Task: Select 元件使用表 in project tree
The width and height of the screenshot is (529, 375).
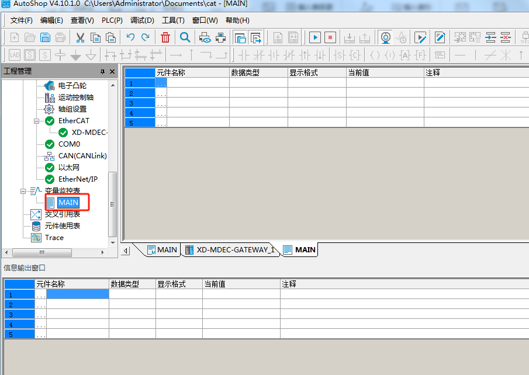Action: 63,226
